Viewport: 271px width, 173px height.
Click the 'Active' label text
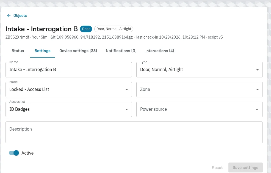click(x=27, y=153)
